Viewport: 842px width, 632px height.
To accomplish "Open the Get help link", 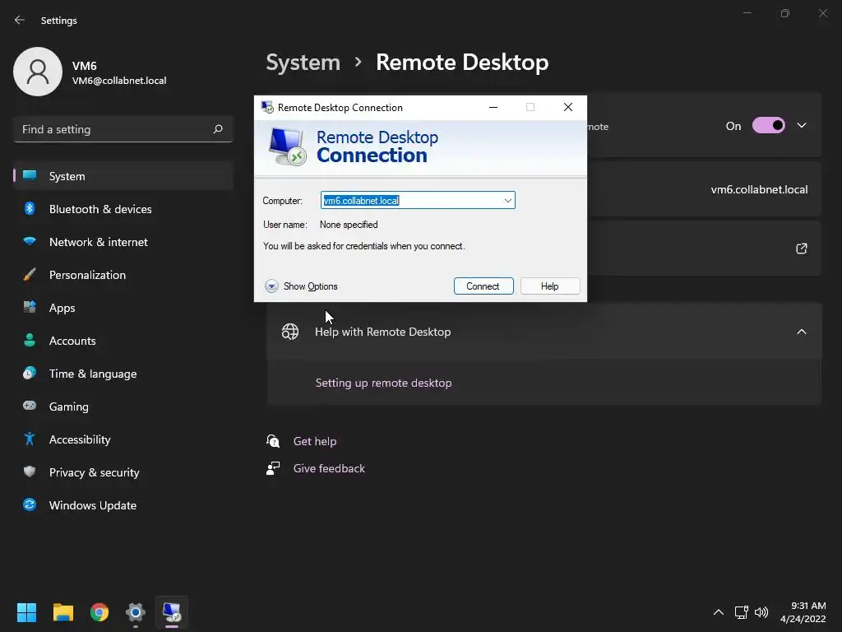I will pos(315,441).
